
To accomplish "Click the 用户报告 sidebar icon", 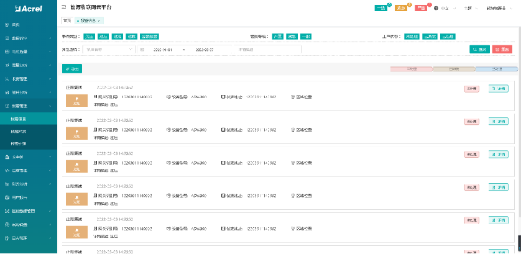I will 7,197.
